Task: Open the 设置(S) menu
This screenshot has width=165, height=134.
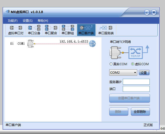Action: (28, 21)
